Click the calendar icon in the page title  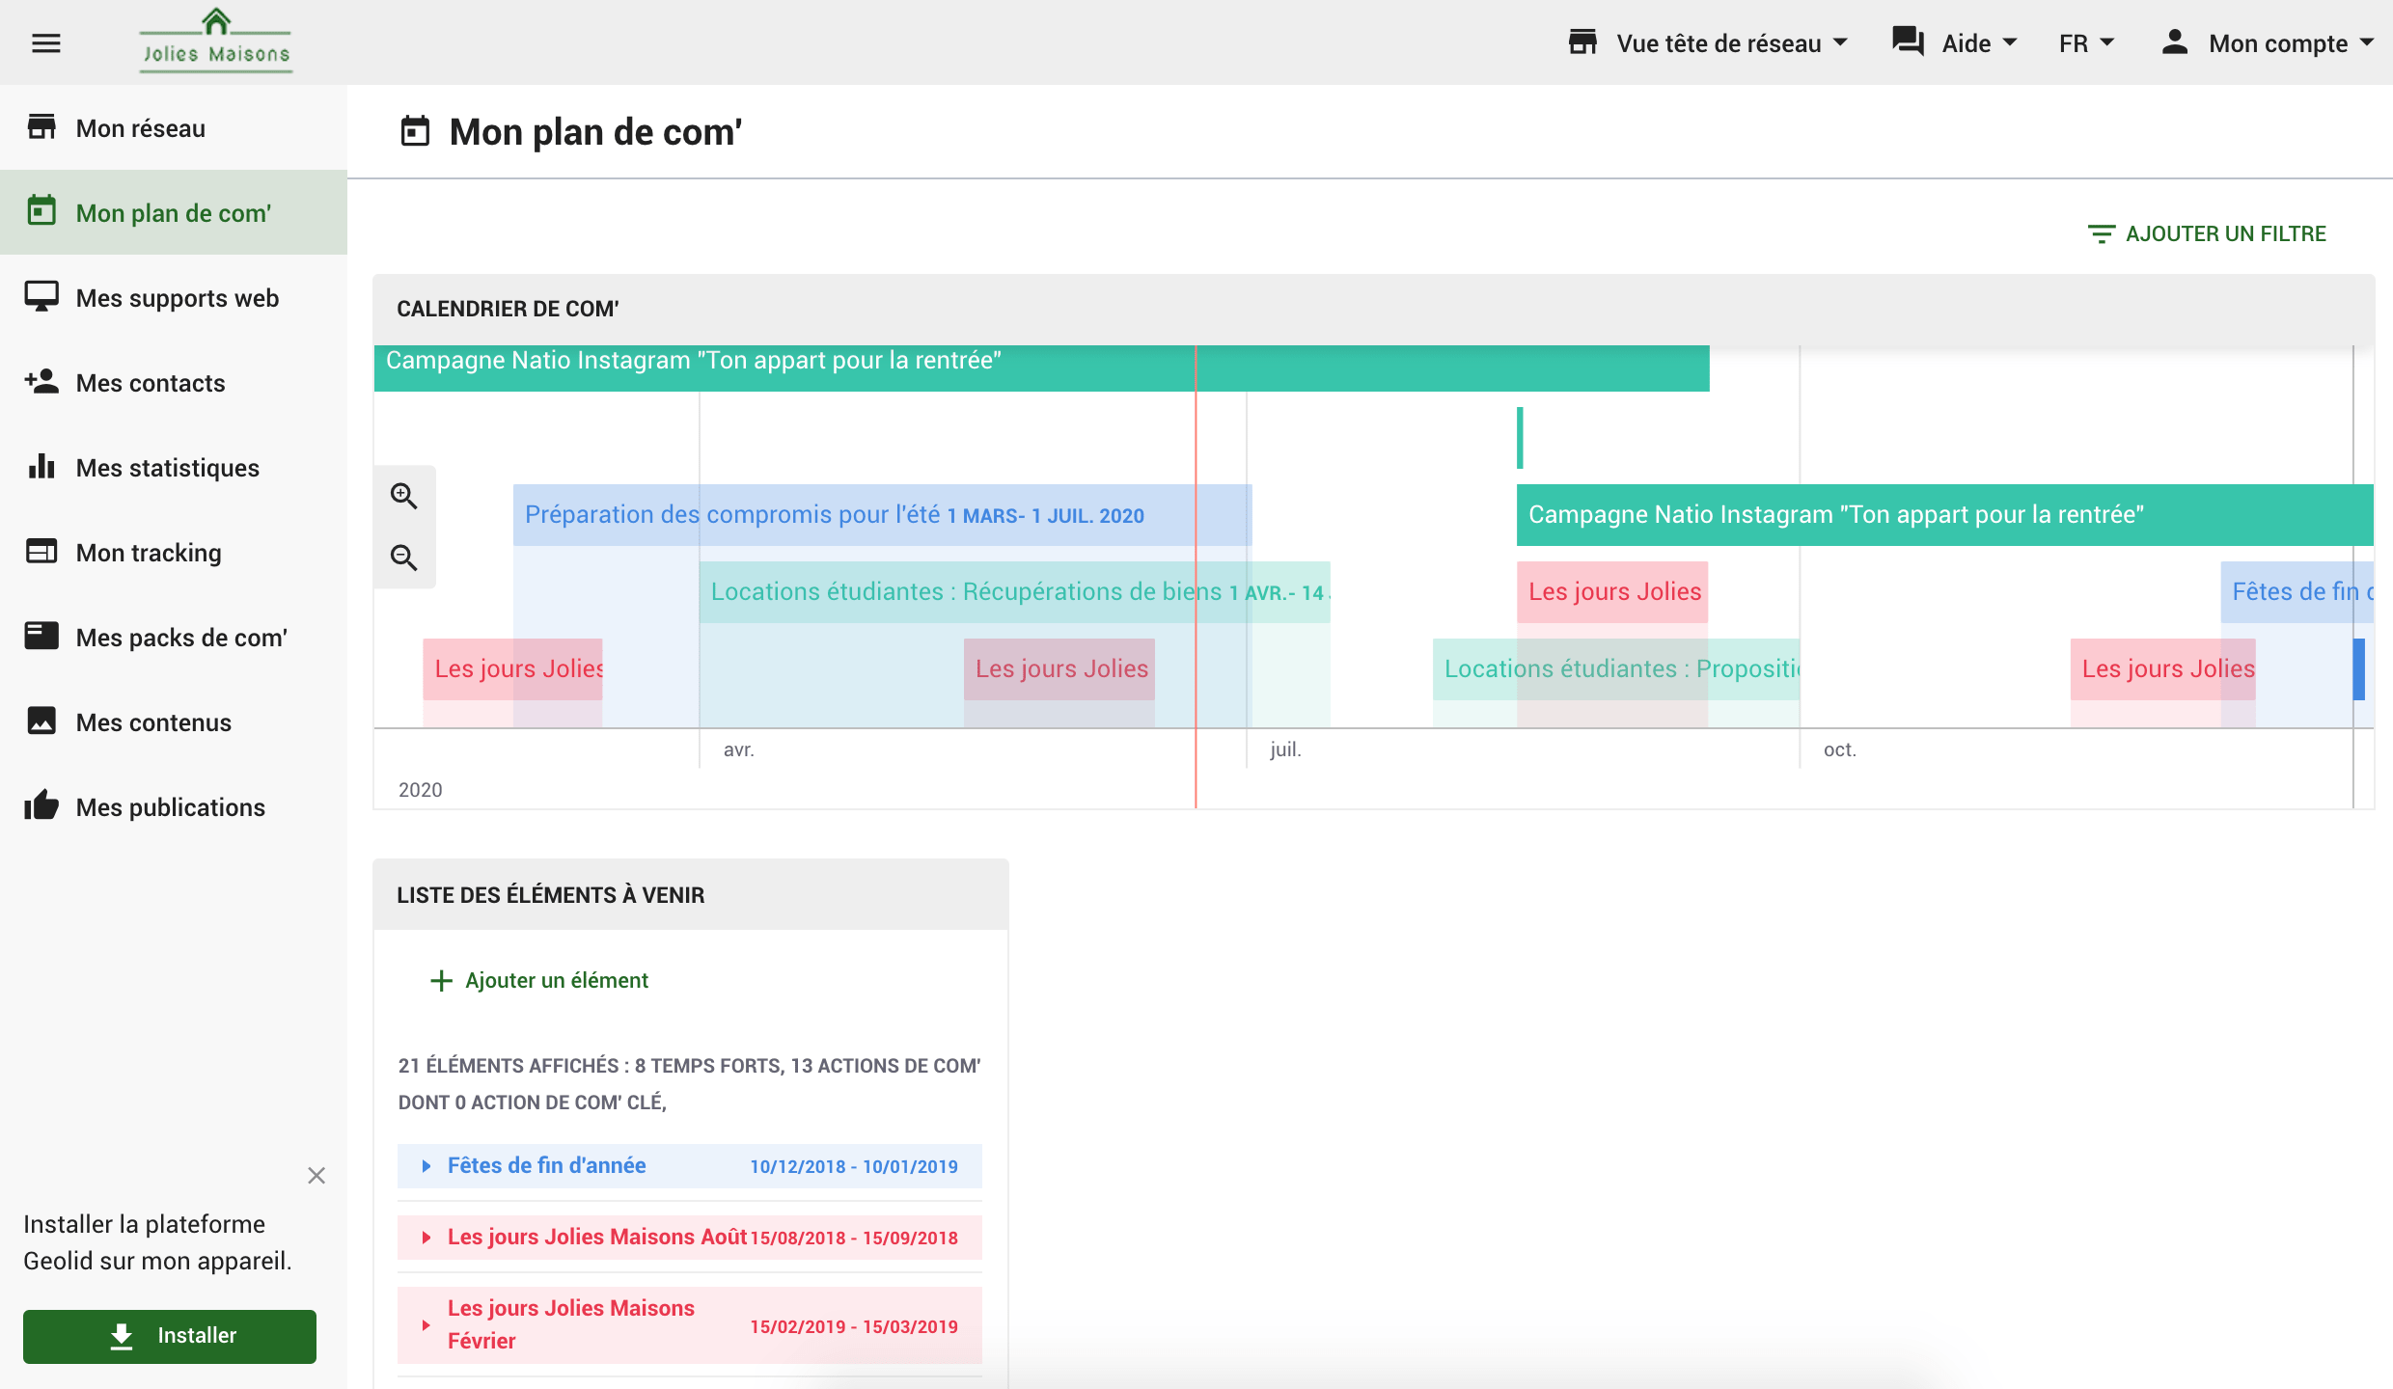[415, 131]
